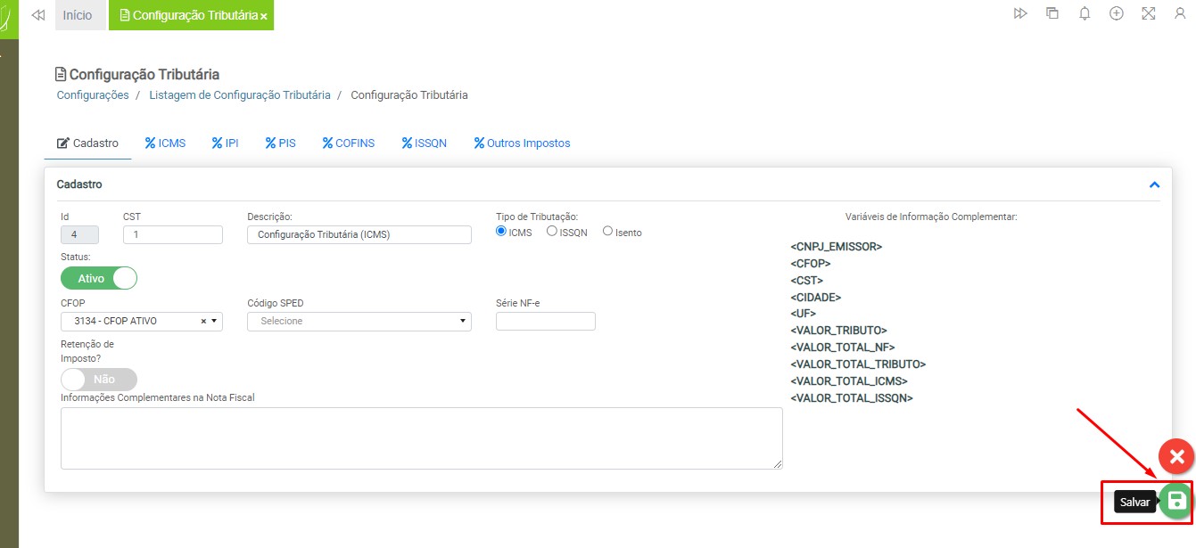
Task: Toggle the Retenção de Imposto switch
Action: (99, 379)
